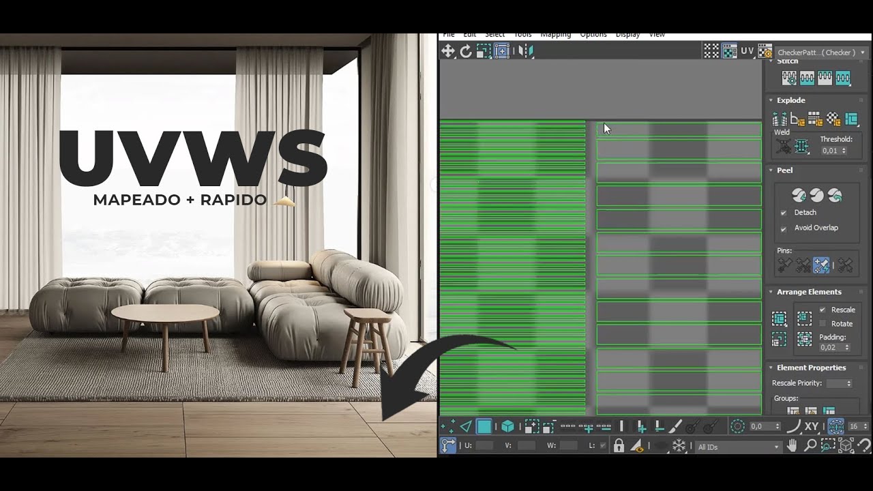
Task: Click the XY falloff space button
Action: (x=811, y=427)
